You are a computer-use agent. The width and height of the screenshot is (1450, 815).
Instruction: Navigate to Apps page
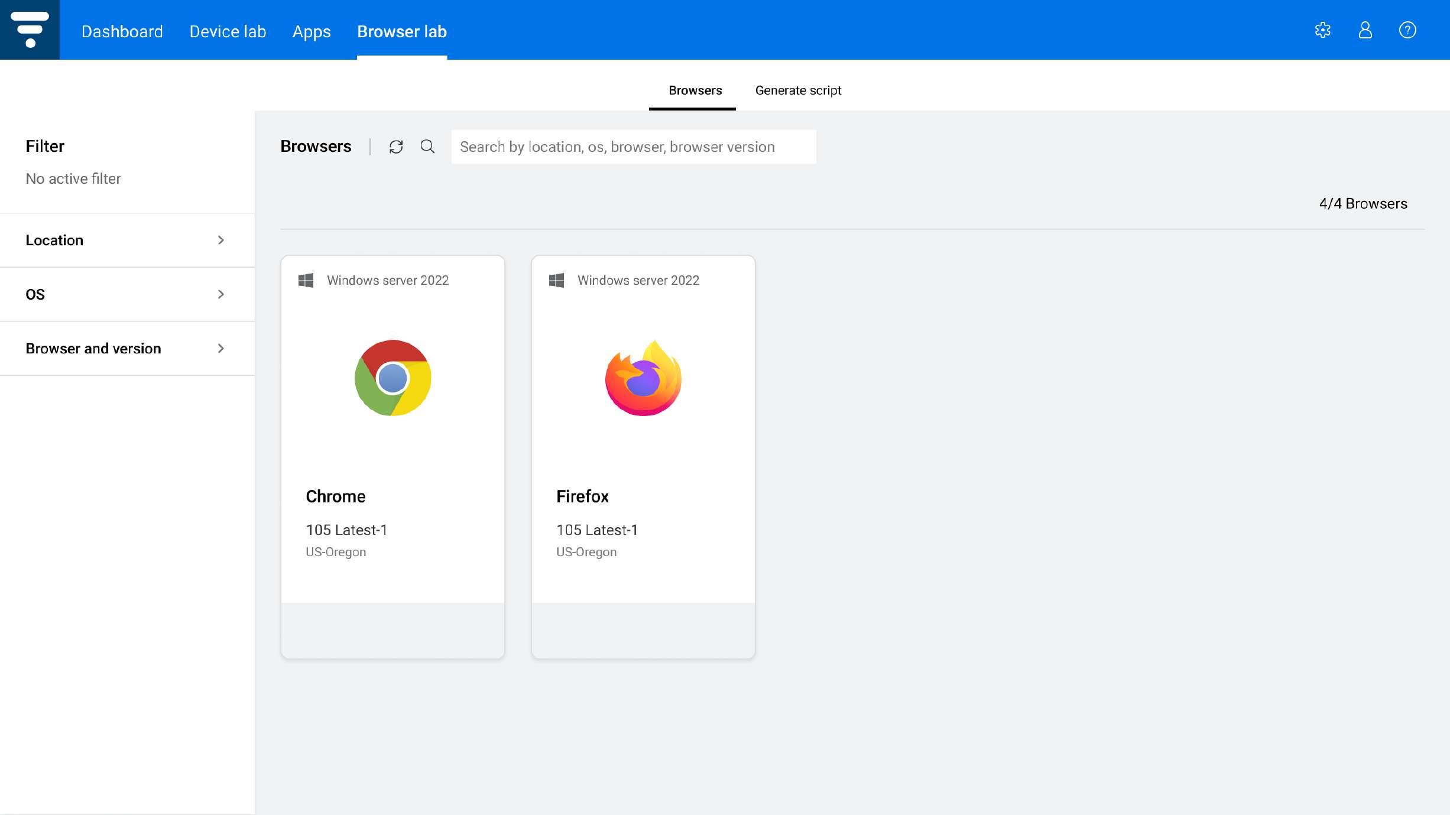click(312, 31)
